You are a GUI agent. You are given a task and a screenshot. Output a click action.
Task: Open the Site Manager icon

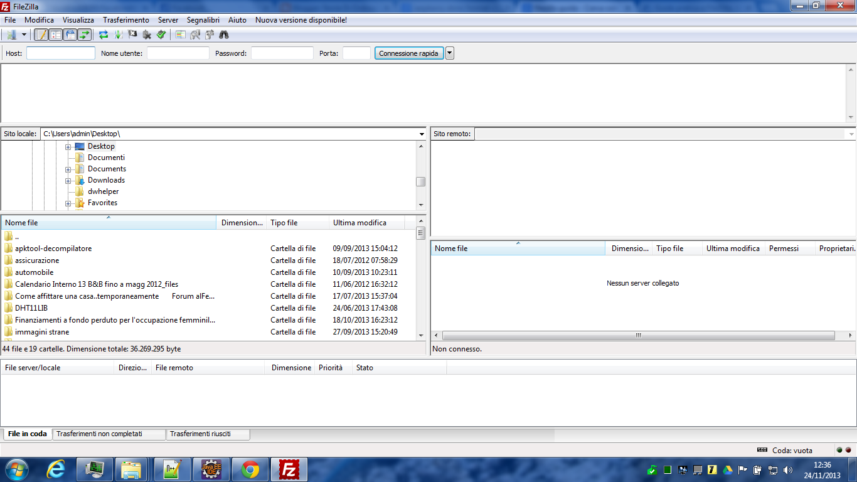pyautogui.click(x=11, y=35)
